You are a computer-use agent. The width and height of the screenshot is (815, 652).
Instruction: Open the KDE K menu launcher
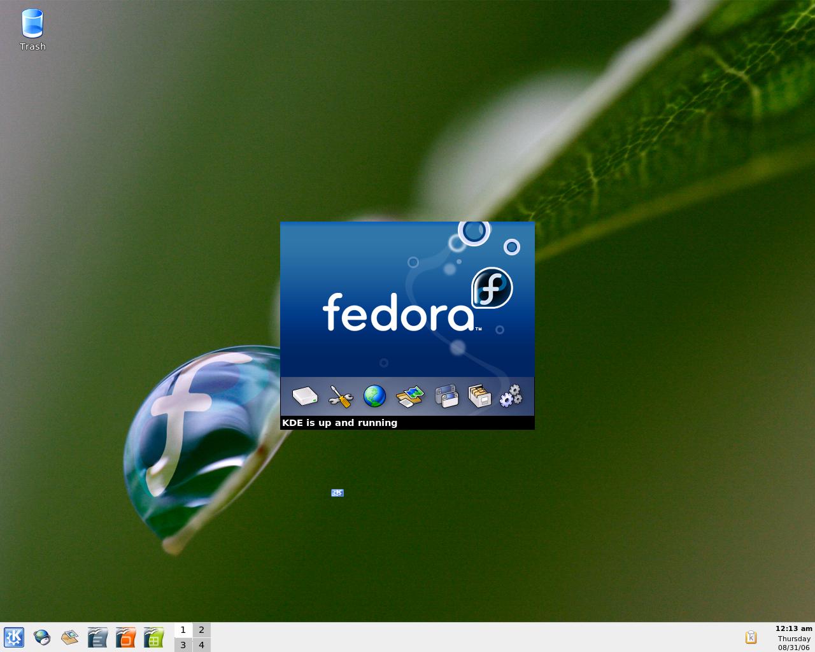[x=14, y=637]
